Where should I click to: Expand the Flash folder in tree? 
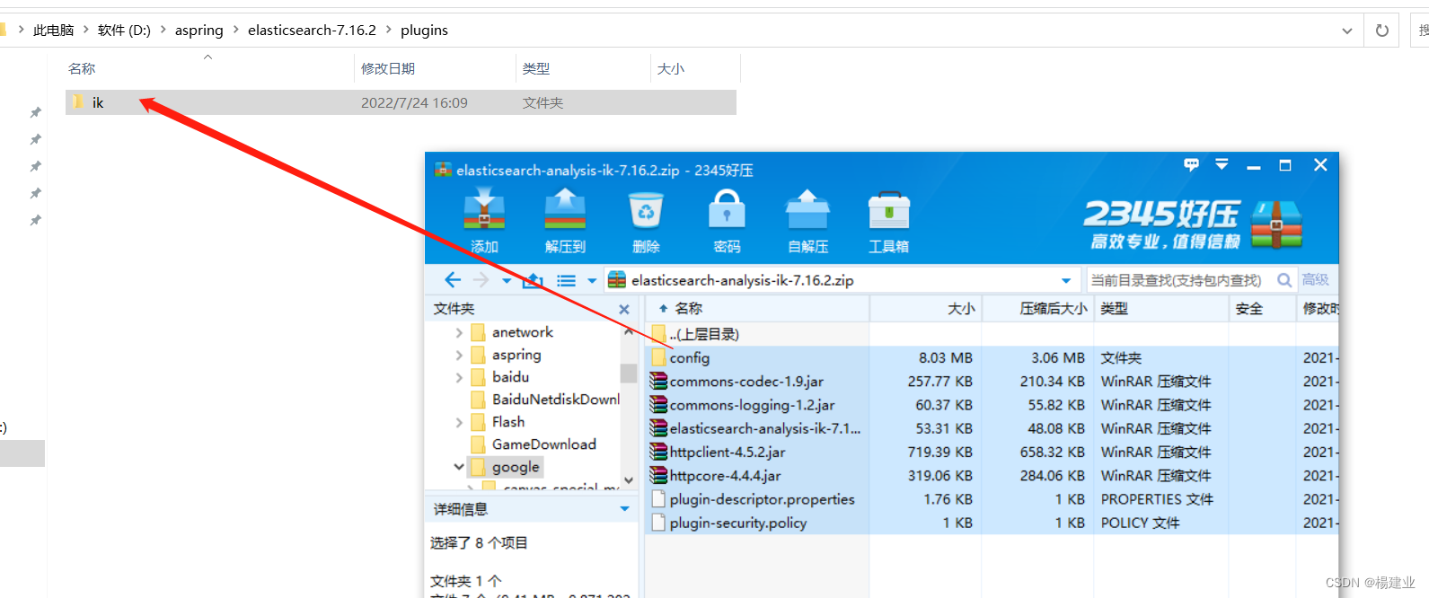tap(459, 422)
